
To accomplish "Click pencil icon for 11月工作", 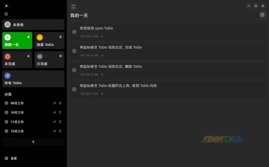I will [x=55, y=122].
